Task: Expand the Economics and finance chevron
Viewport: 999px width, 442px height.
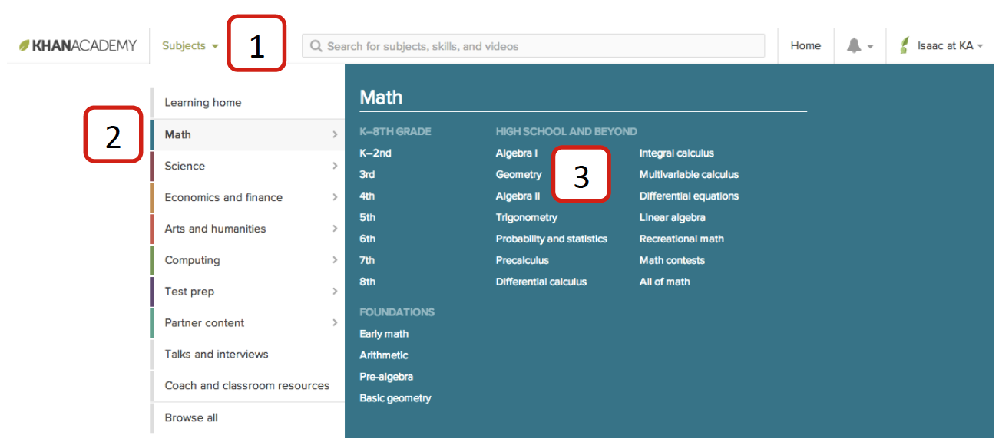Action: (335, 197)
